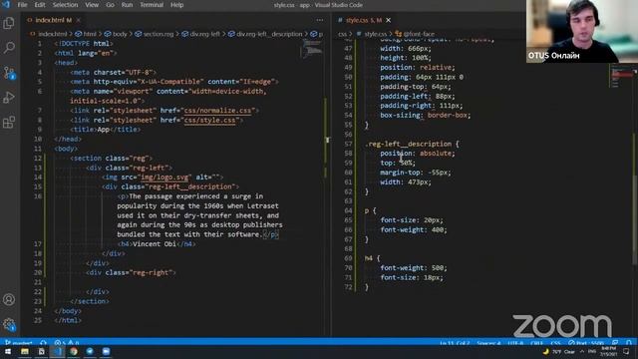The width and height of the screenshot is (638, 359).
Task: Open the Run menu
Action: tap(127, 5)
